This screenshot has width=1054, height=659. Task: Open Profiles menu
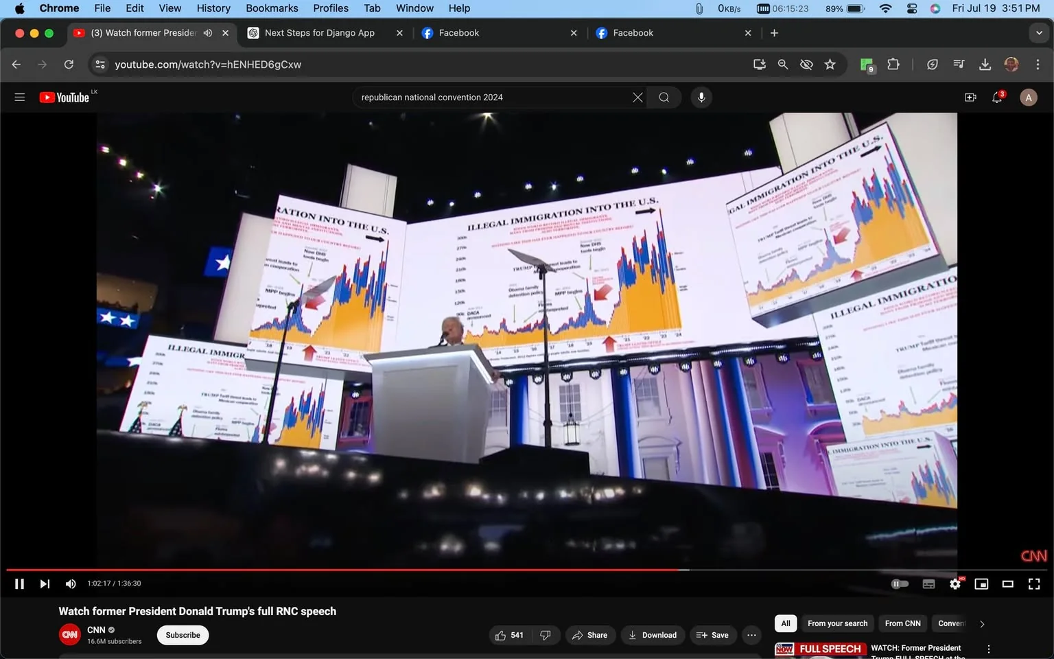pos(331,8)
